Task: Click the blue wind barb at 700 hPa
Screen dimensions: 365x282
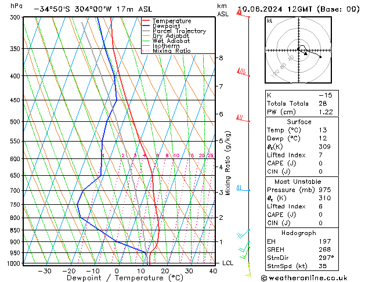Action: pyautogui.click(x=243, y=188)
